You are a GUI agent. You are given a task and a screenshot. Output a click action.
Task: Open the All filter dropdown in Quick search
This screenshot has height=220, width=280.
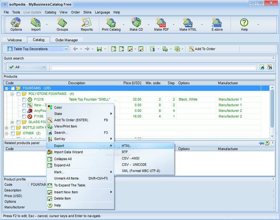pos(44,67)
